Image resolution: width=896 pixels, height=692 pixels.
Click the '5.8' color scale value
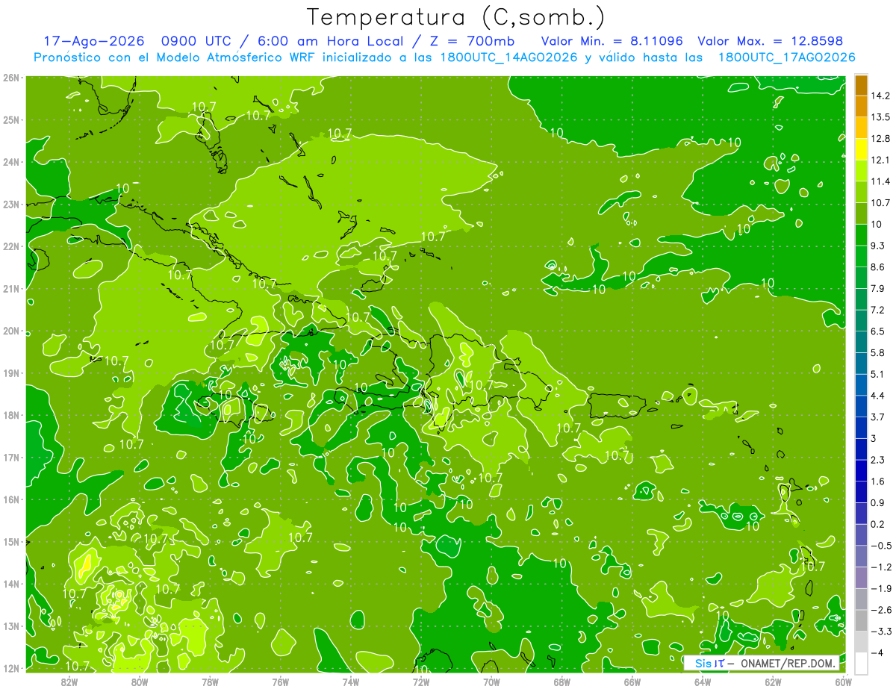click(x=877, y=352)
